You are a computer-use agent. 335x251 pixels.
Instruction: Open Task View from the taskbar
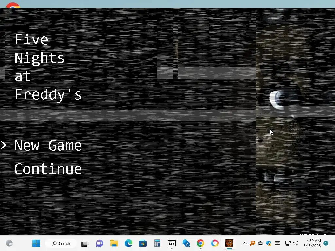point(84,243)
